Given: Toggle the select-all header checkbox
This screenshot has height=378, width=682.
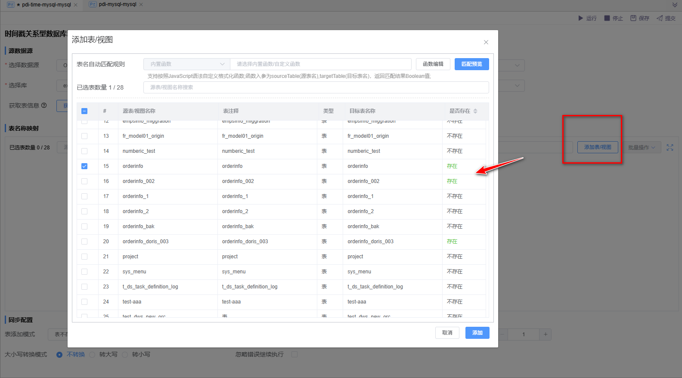Looking at the screenshot, I should tap(84, 111).
